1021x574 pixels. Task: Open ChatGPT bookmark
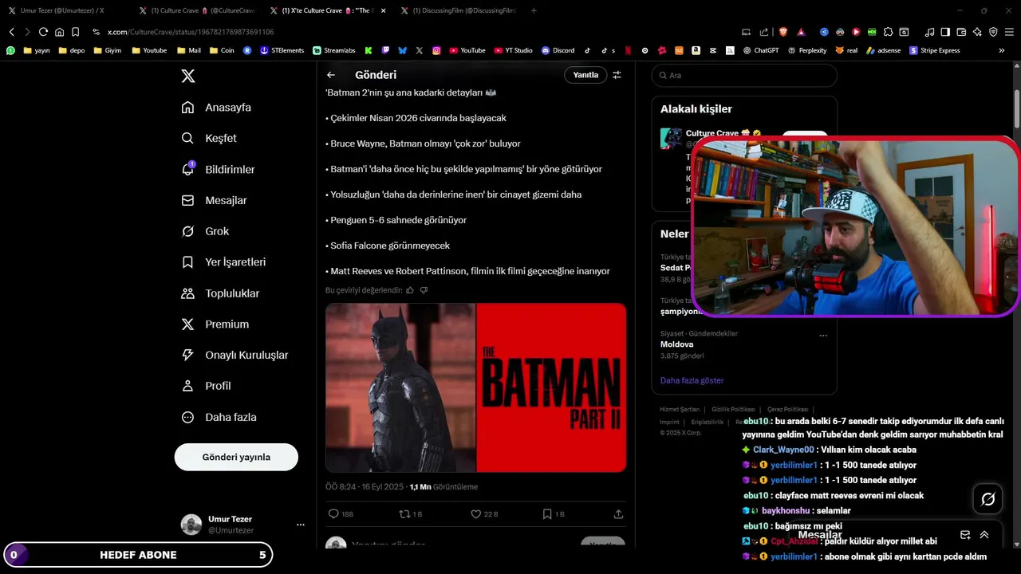tap(761, 50)
